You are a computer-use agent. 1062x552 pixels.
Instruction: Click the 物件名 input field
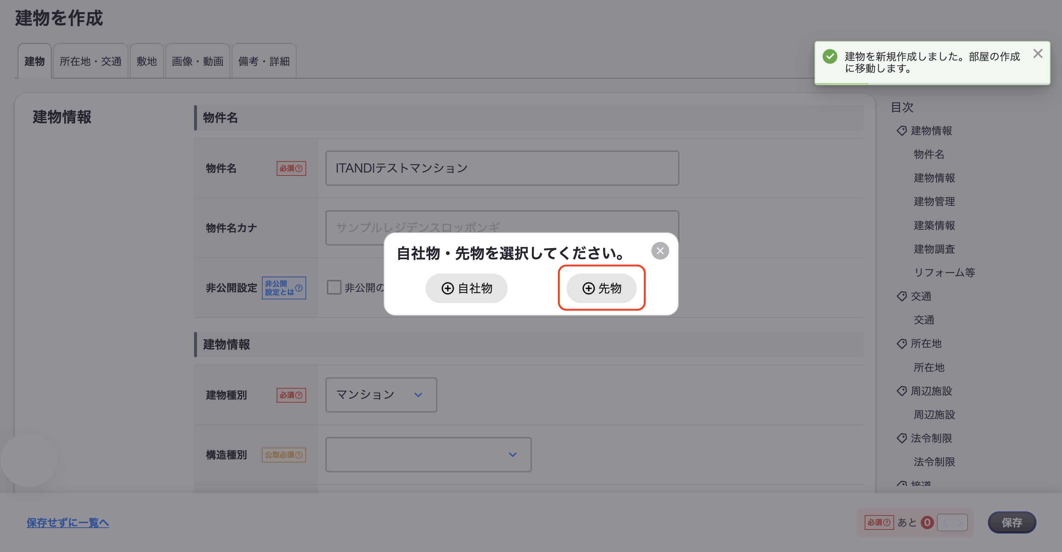502,168
